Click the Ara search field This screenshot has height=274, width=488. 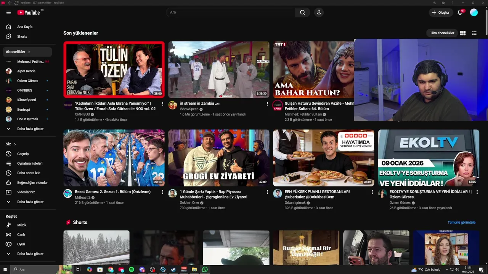(x=230, y=13)
